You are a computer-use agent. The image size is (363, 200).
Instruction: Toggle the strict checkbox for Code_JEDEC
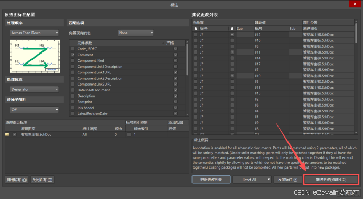[176, 49]
